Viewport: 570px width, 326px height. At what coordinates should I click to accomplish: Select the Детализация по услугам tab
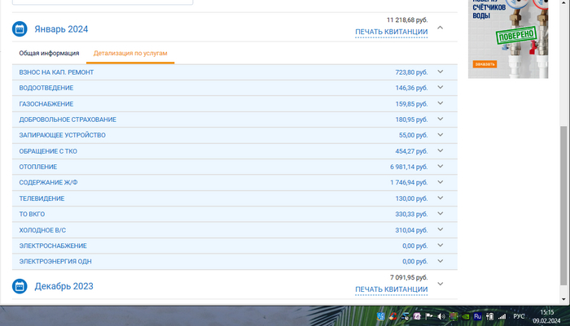coord(130,53)
